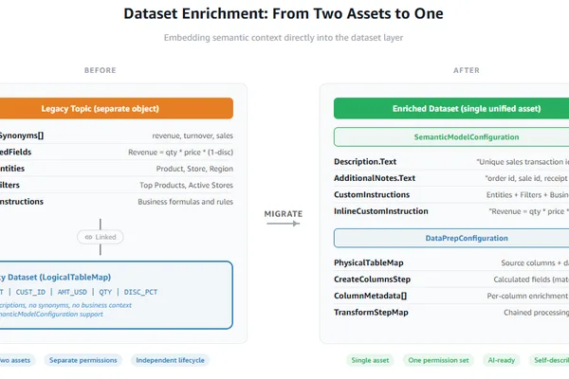Click the AI-ready tag
The width and height of the screenshot is (569, 379).
pyautogui.click(x=502, y=360)
